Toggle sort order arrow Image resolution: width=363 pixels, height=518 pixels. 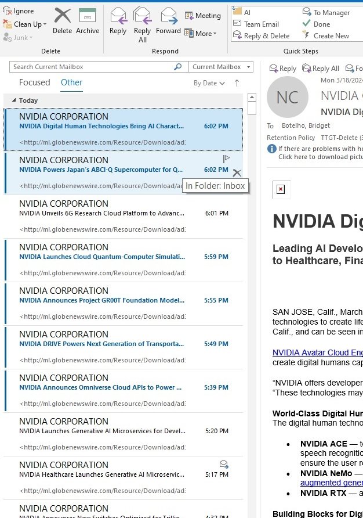pos(237,83)
